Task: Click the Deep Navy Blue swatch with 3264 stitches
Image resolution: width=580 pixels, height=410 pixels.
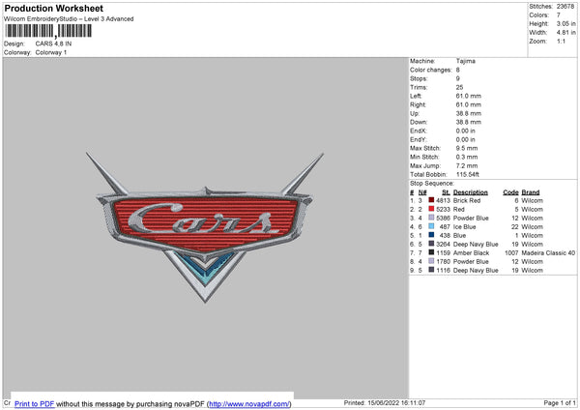Action: pyautogui.click(x=431, y=244)
